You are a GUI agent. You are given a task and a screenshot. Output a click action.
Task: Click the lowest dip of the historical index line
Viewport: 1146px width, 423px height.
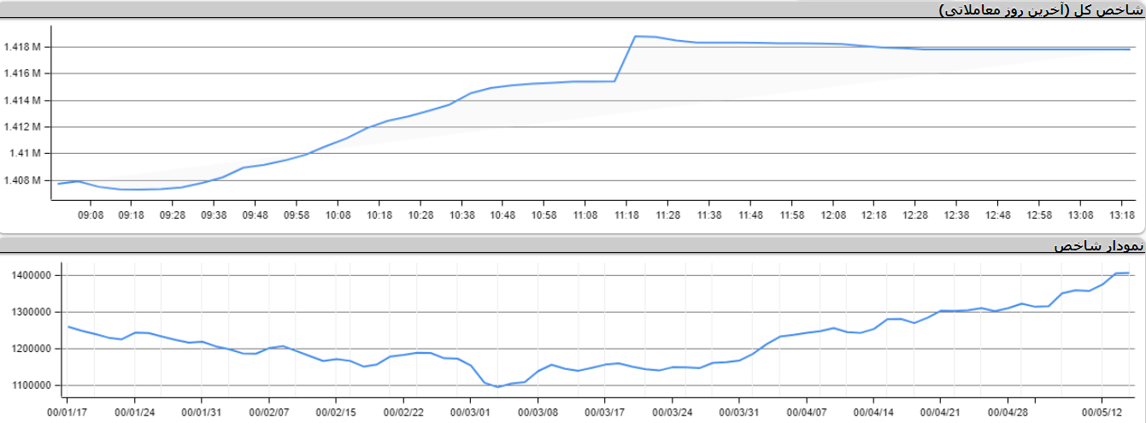[x=498, y=386]
